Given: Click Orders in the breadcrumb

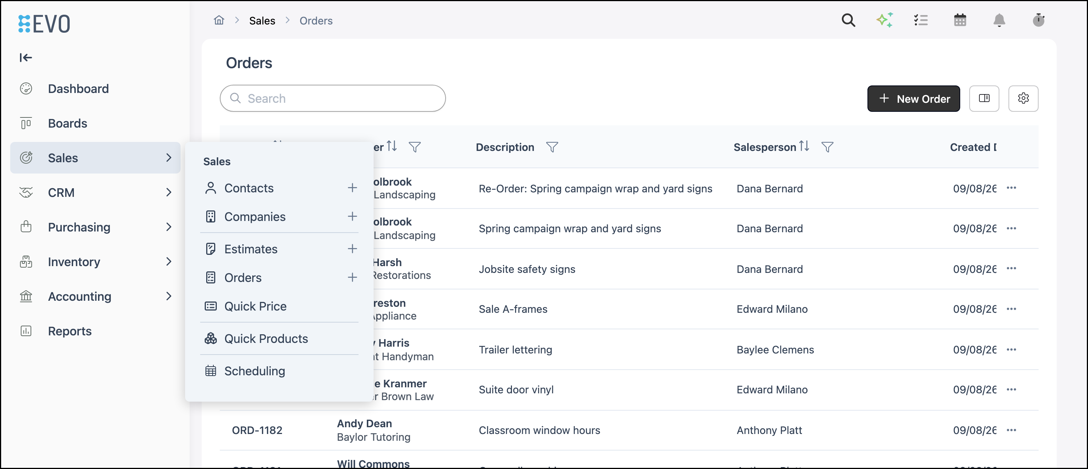Looking at the screenshot, I should (316, 21).
